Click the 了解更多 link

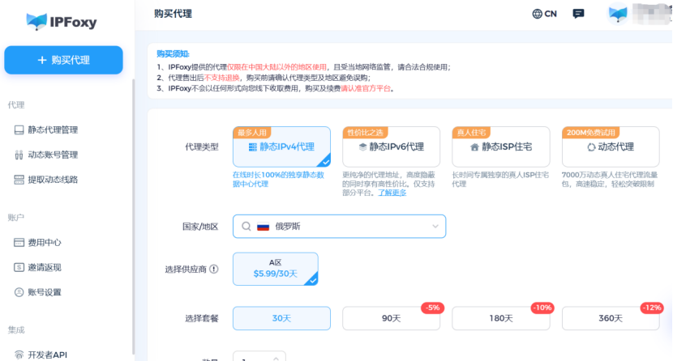tap(392, 193)
